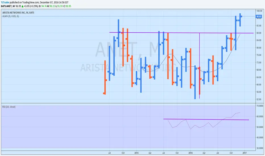Select the purple trendline in RSI pane

(206, 119)
